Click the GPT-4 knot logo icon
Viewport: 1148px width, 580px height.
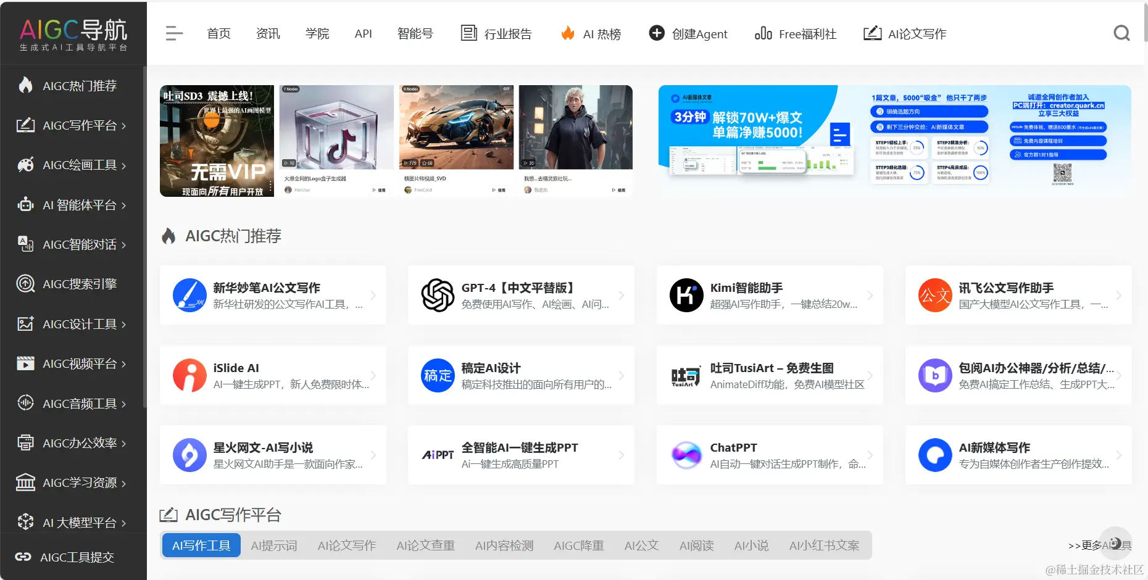coord(438,295)
